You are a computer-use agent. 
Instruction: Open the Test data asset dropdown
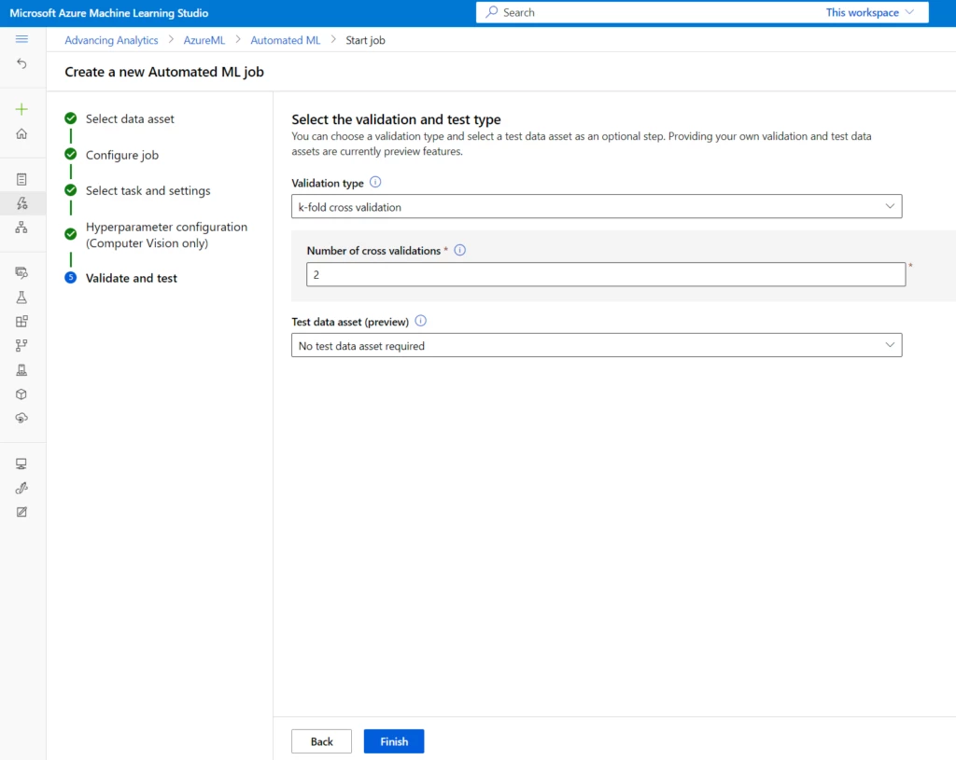pyautogui.click(x=596, y=344)
